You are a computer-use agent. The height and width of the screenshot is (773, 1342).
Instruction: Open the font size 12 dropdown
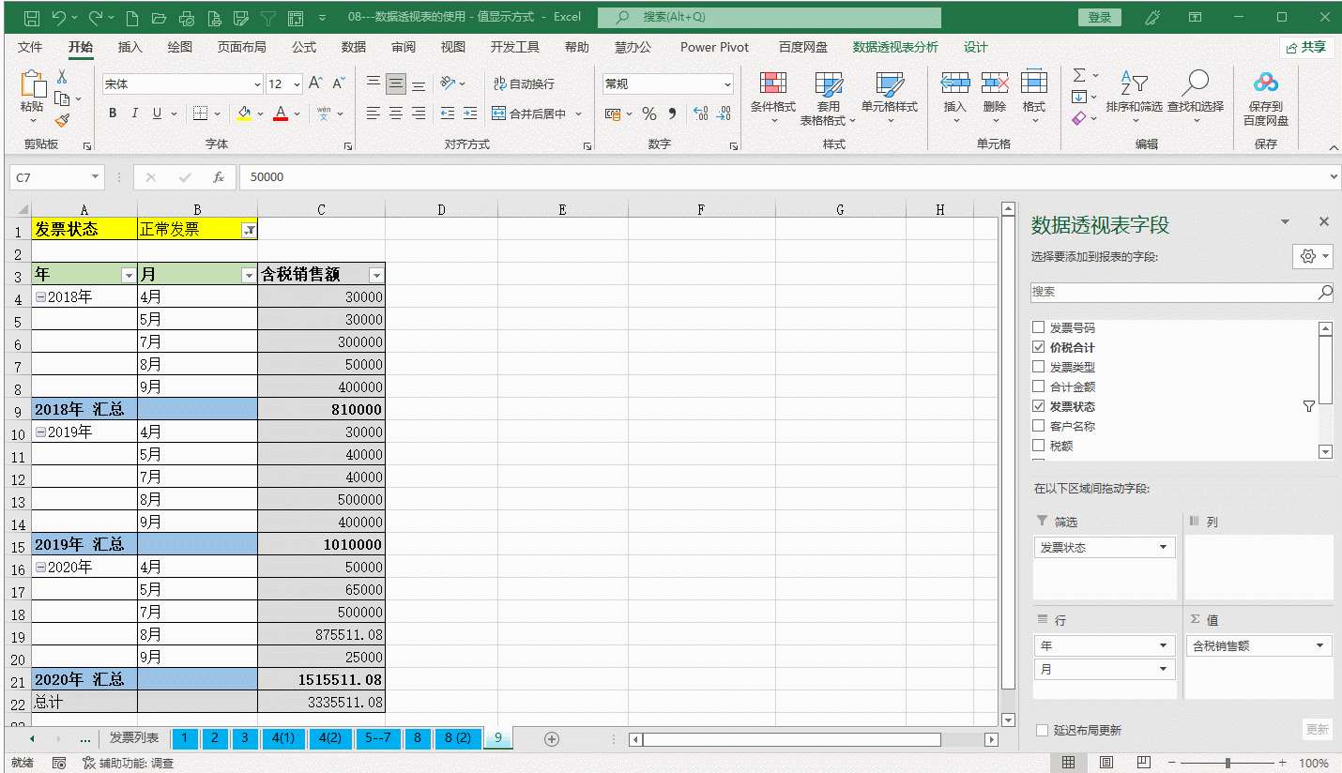click(297, 84)
